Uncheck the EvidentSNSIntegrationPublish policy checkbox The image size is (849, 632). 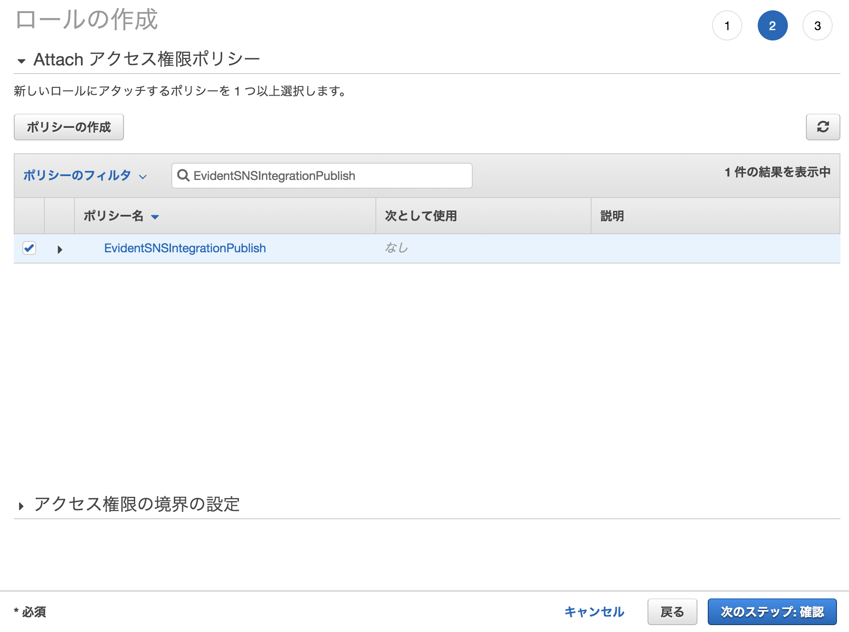coord(29,248)
